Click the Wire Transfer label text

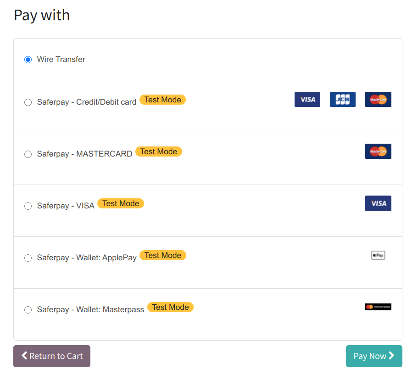(x=61, y=59)
